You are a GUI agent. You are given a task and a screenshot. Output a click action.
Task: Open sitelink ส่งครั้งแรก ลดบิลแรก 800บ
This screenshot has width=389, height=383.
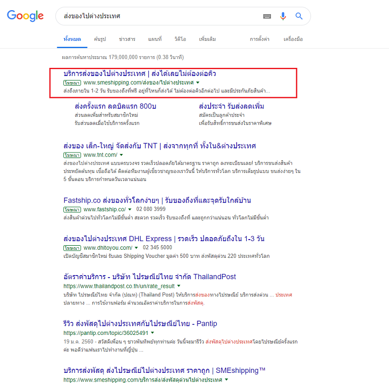pos(115,106)
